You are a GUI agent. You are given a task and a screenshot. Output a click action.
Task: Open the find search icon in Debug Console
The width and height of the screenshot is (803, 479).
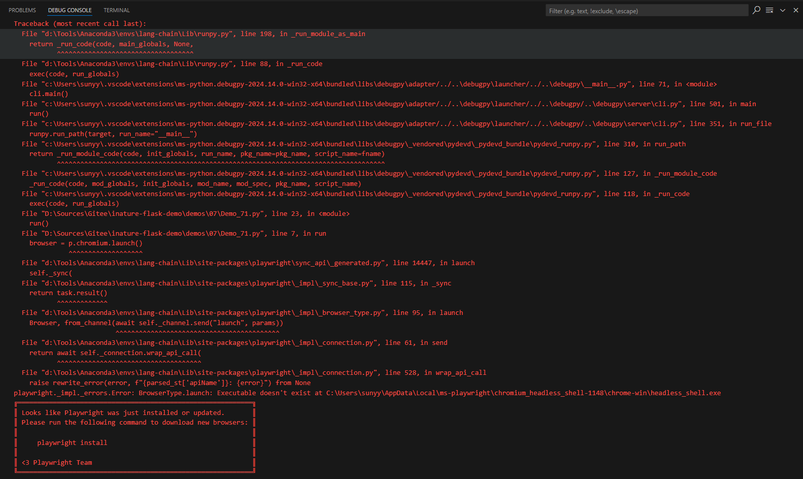[x=756, y=10]
